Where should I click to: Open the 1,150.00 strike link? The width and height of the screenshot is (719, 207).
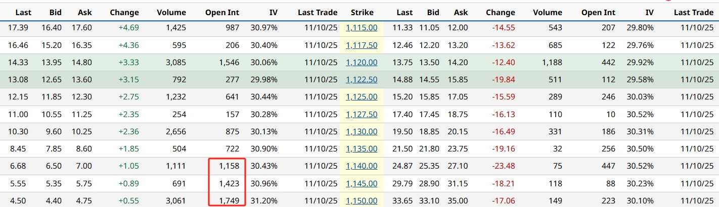point(362,200)
